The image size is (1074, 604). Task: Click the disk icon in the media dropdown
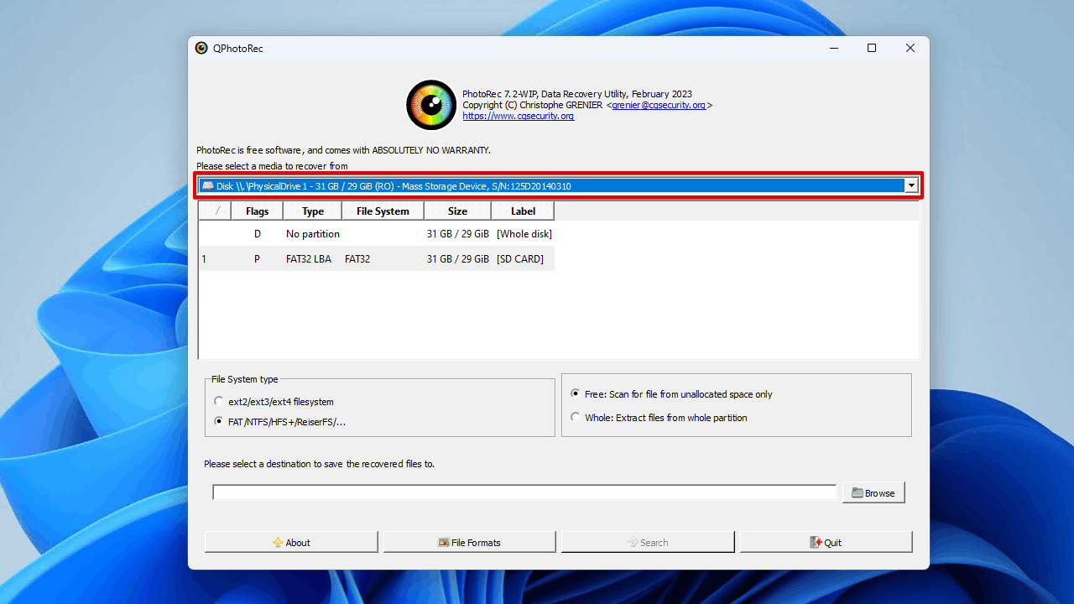207,186
